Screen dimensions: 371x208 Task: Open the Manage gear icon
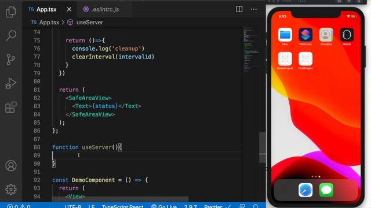(11, 189)
